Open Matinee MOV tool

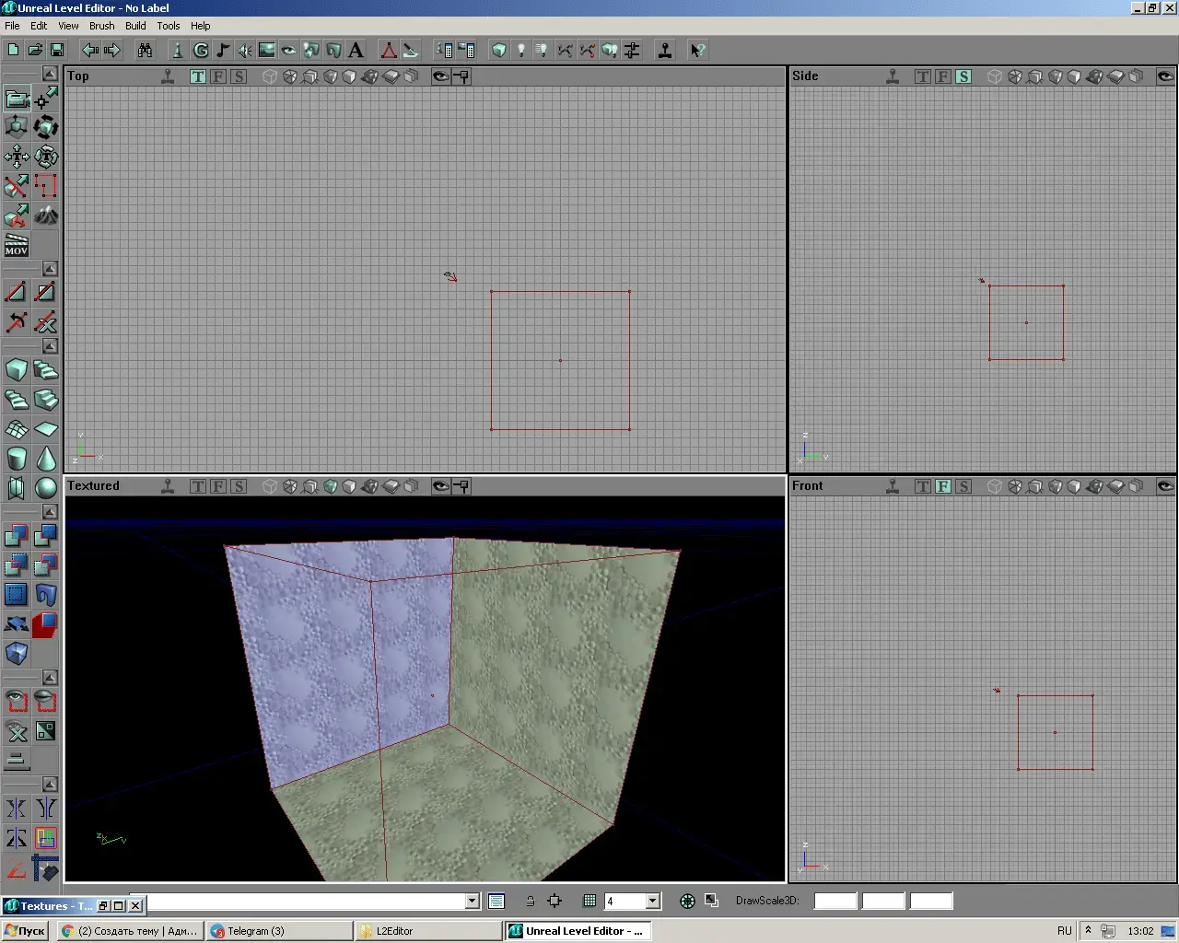[x=17, y=245]
